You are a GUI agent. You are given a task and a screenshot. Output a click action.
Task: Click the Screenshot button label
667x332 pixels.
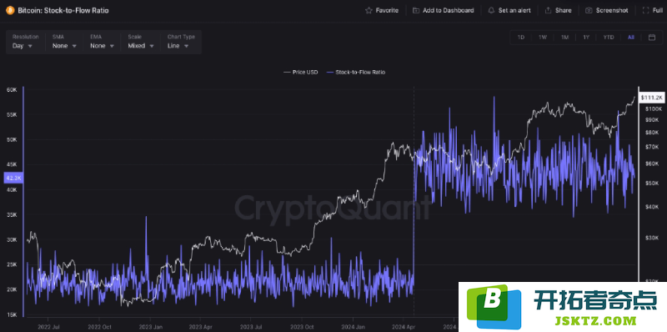point(612,10)
